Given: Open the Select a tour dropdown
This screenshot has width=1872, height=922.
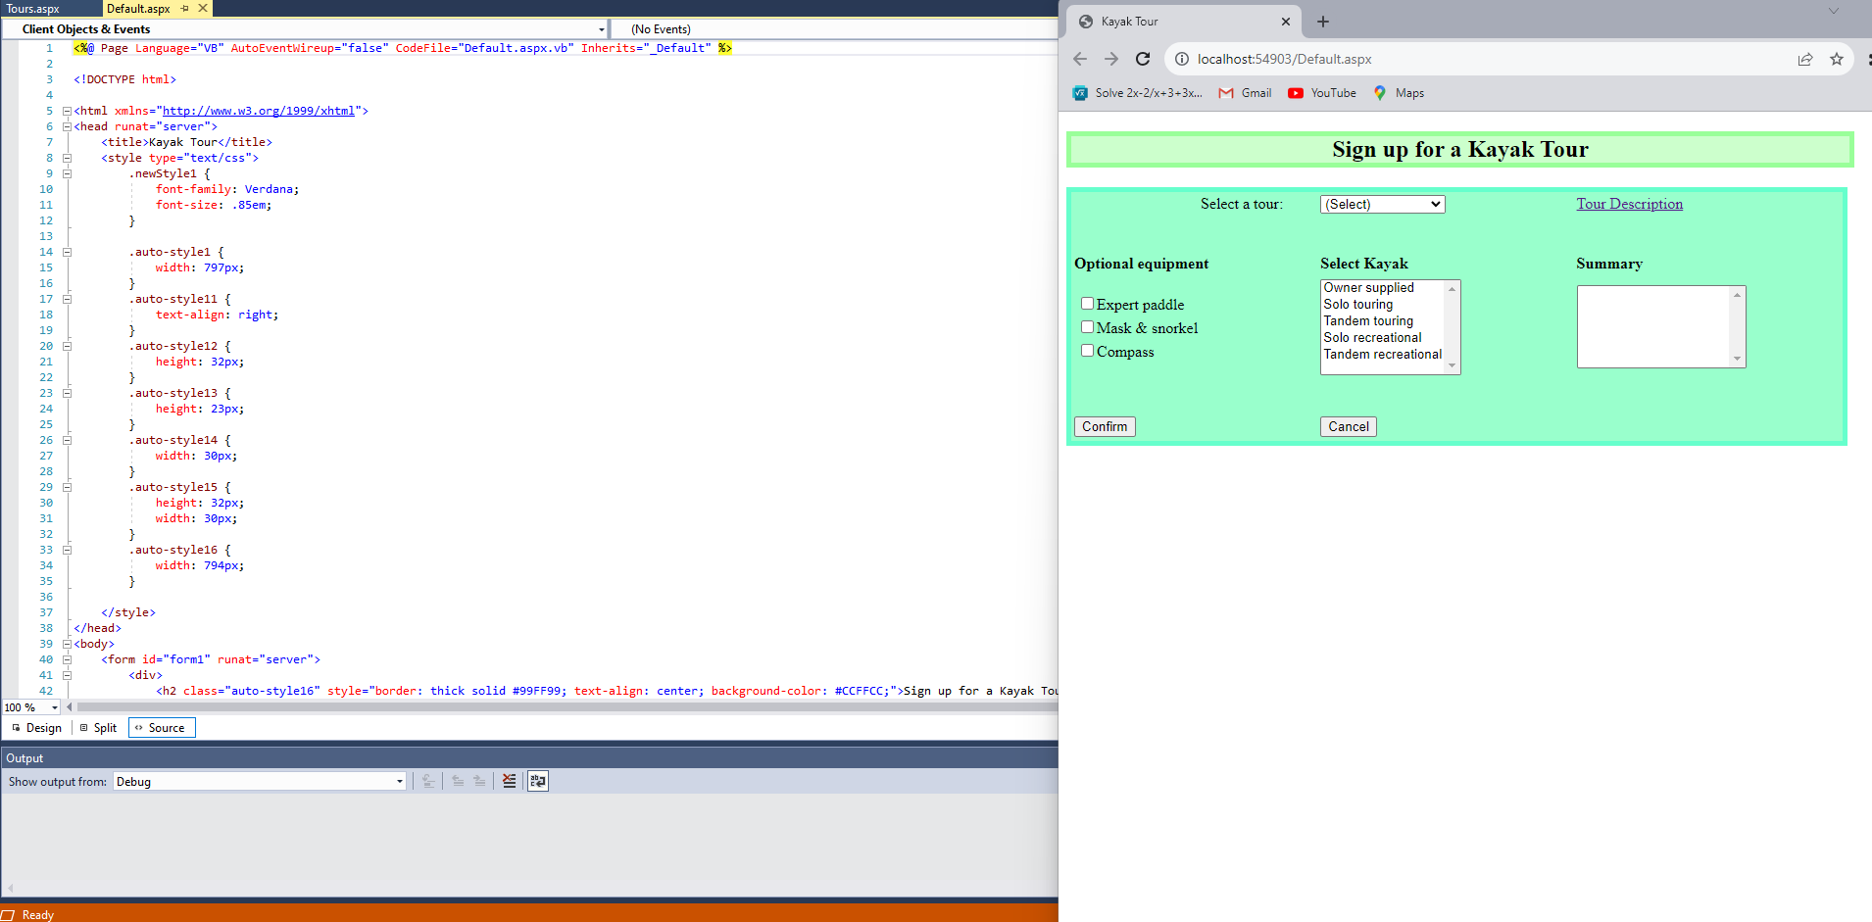Looking at the screenshot, I should (1382, 204).
